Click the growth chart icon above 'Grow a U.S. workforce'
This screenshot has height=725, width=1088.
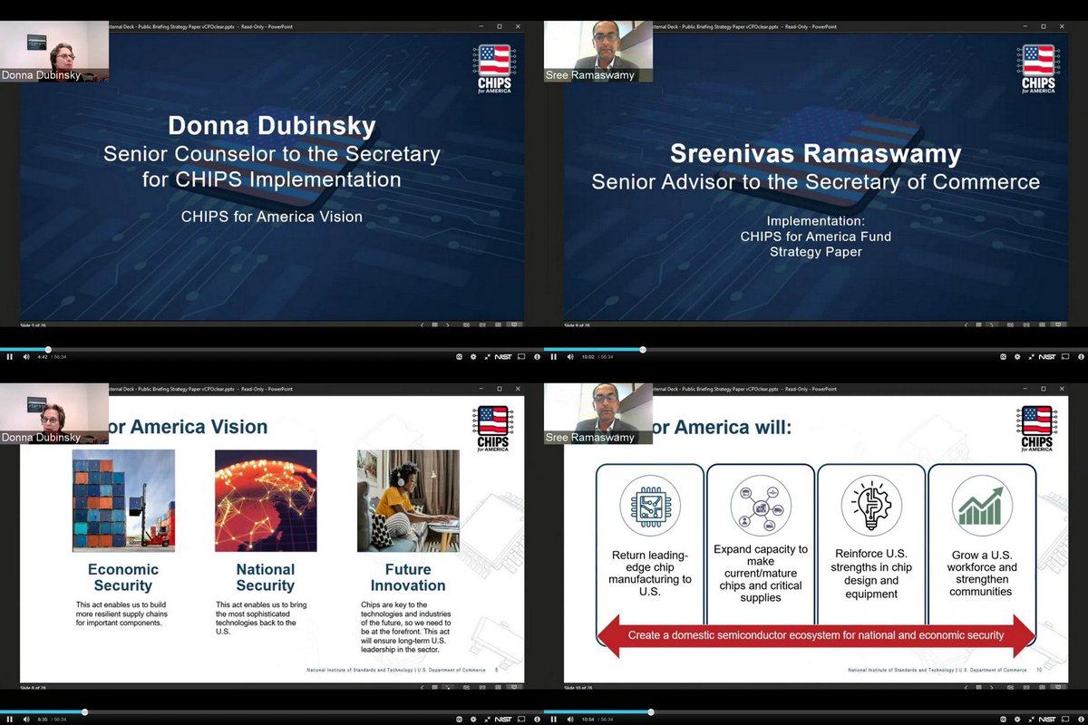pyautogui.click(x=982, y=506)
